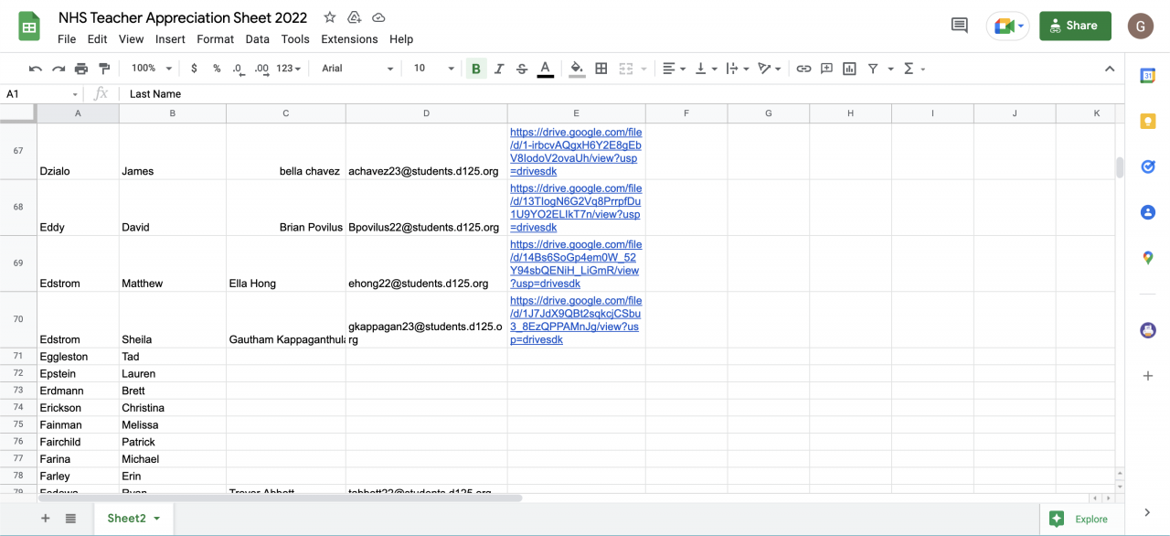
Task: Open the font size dropdown
Action: coord(433,69)
